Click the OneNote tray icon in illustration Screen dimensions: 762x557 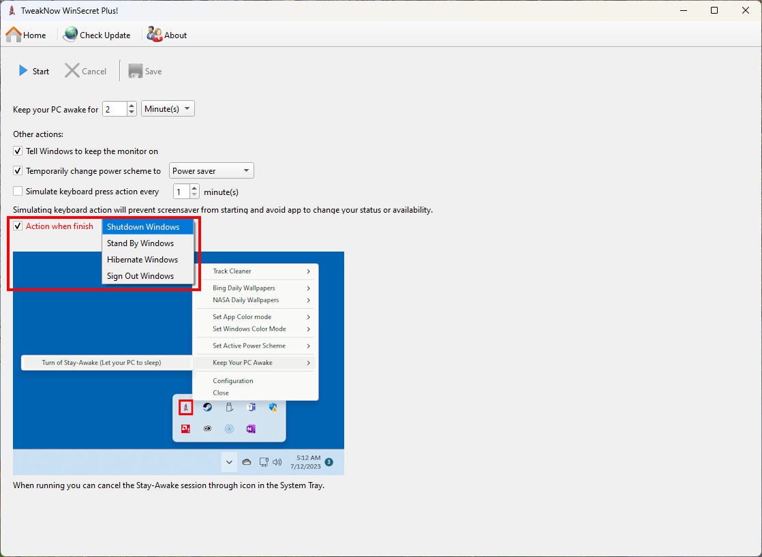[x=251, y=429]
